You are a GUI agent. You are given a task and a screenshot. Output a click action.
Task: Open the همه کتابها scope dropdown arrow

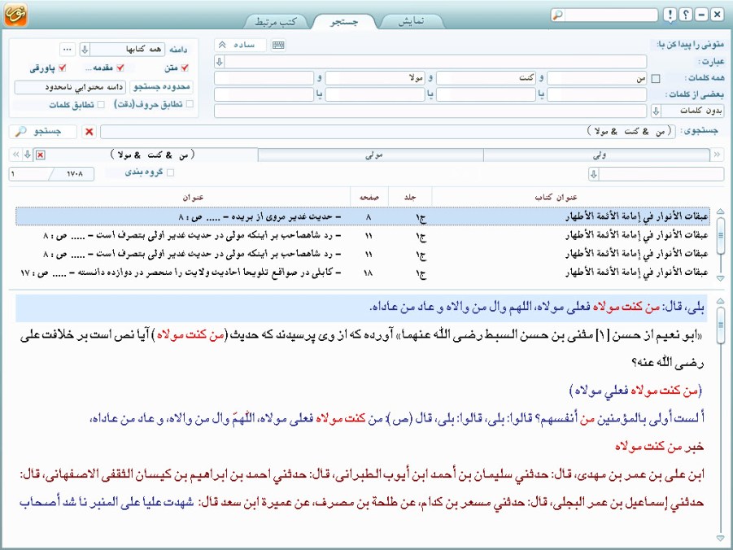85,49
